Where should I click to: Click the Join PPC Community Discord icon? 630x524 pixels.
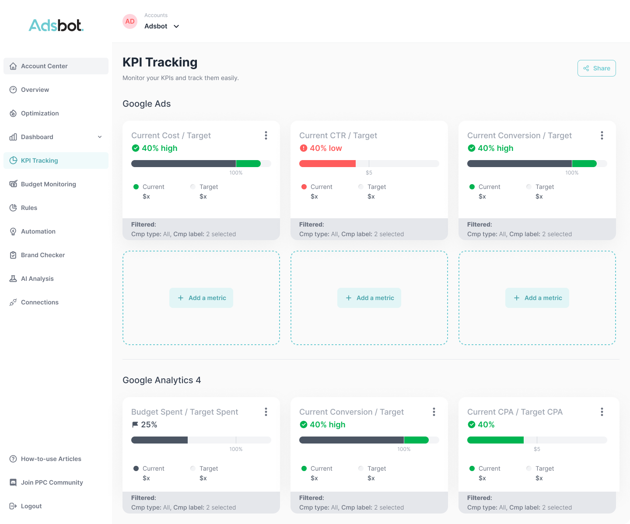point(13,482)
